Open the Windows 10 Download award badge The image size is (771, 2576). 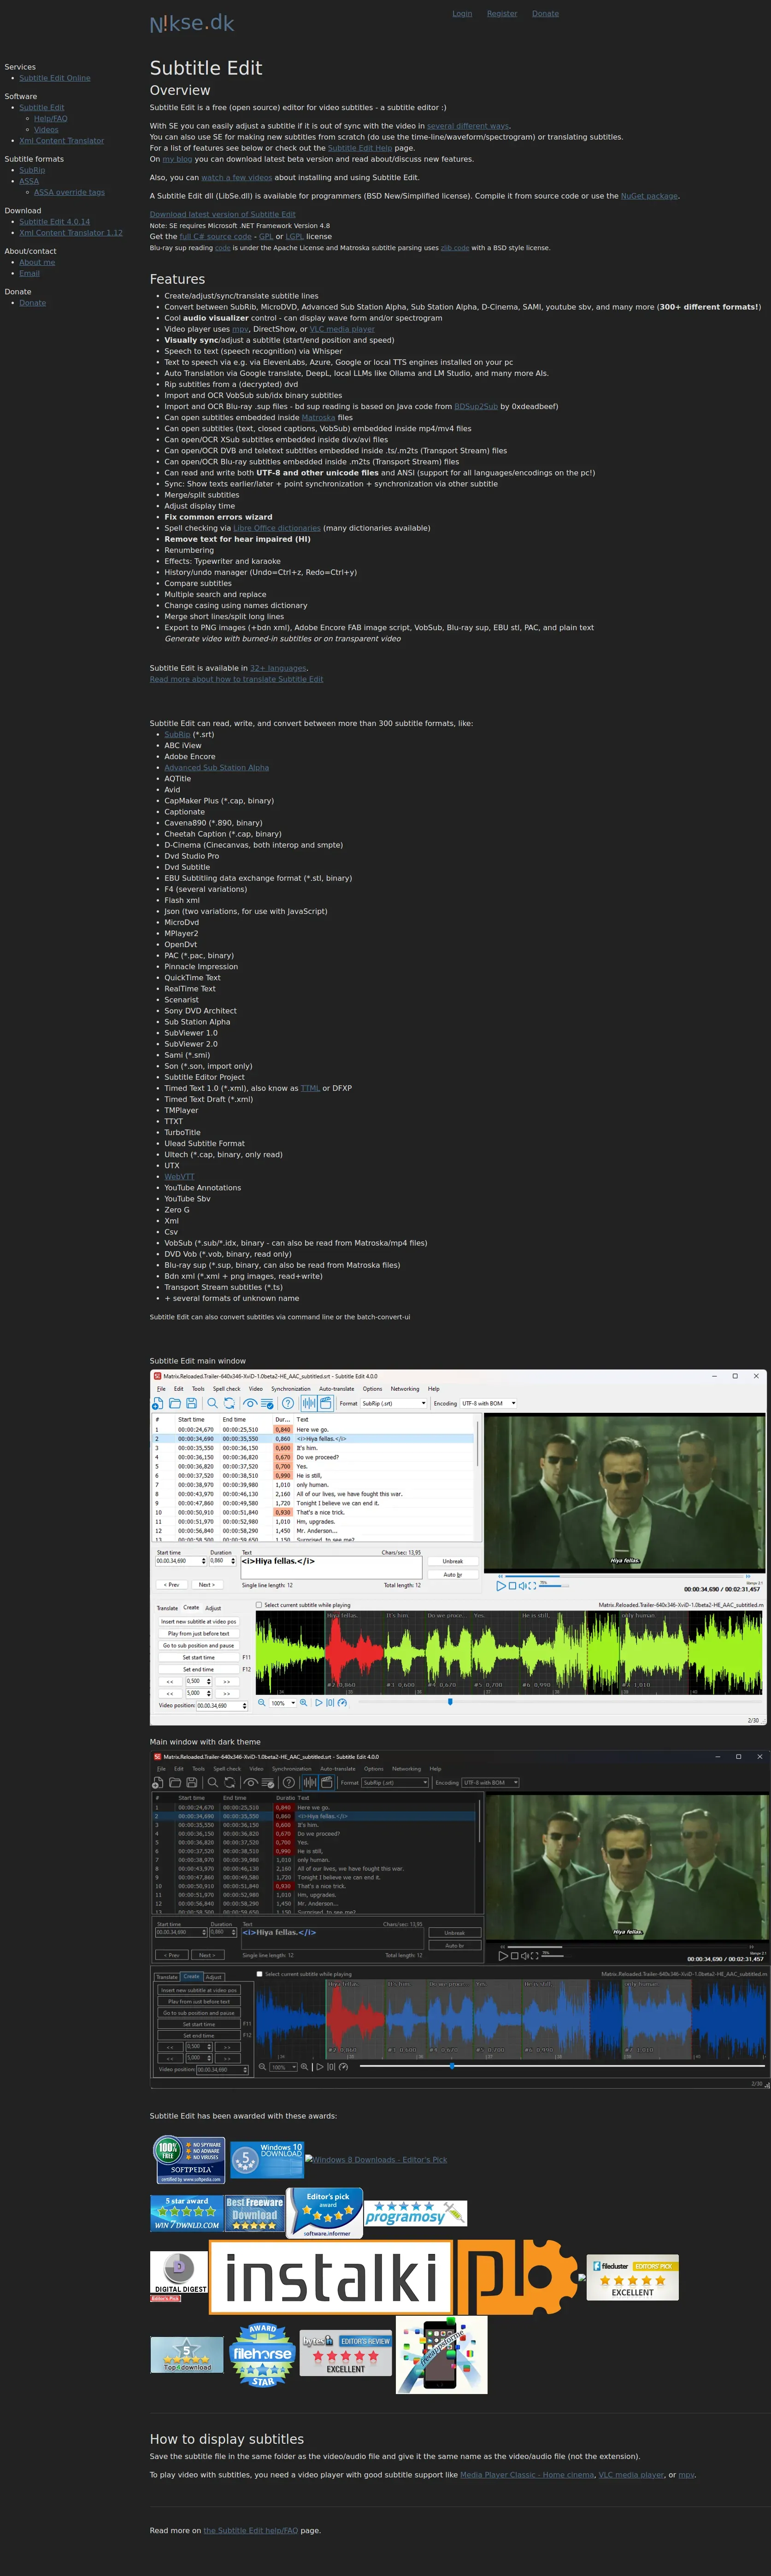[266, 2159]
